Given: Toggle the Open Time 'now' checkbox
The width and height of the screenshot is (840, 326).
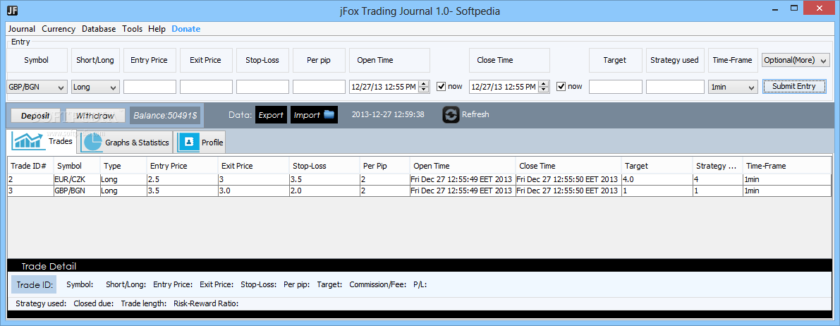Looking at the screenshot, I should pyautogui.click(x=441, y=86).
